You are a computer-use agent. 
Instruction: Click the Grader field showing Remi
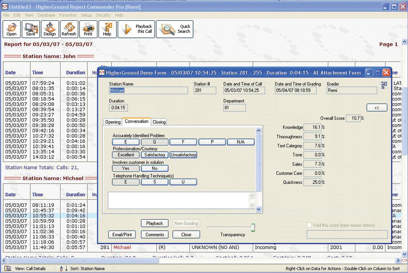click(352, 90)
